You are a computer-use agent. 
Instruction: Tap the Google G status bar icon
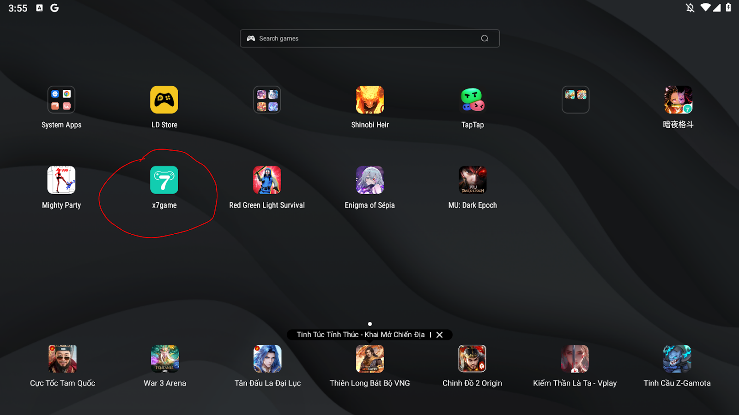pyautogui.click(x=55, y=8)
